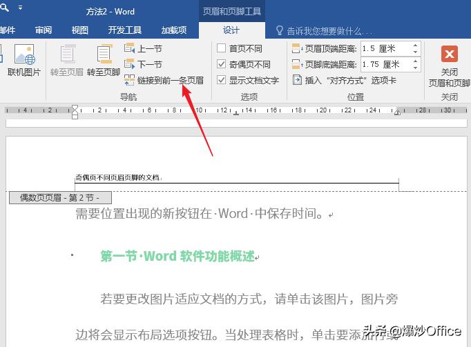Select the 设计 header tools tab
Screen dimensions: 471x347
[231, 30]
